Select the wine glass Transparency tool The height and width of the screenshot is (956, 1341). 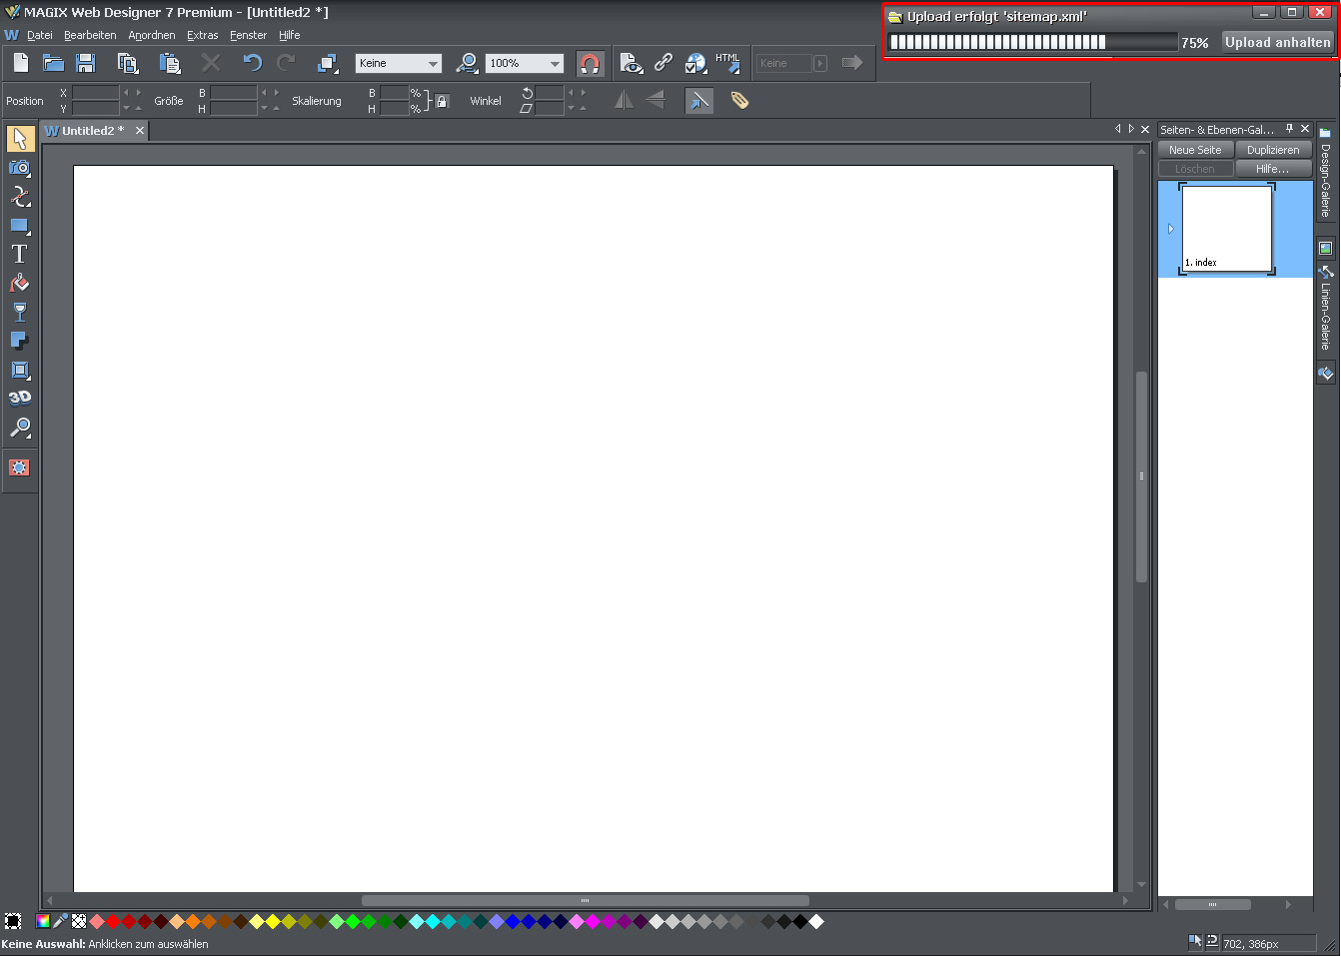click(20, 312)
